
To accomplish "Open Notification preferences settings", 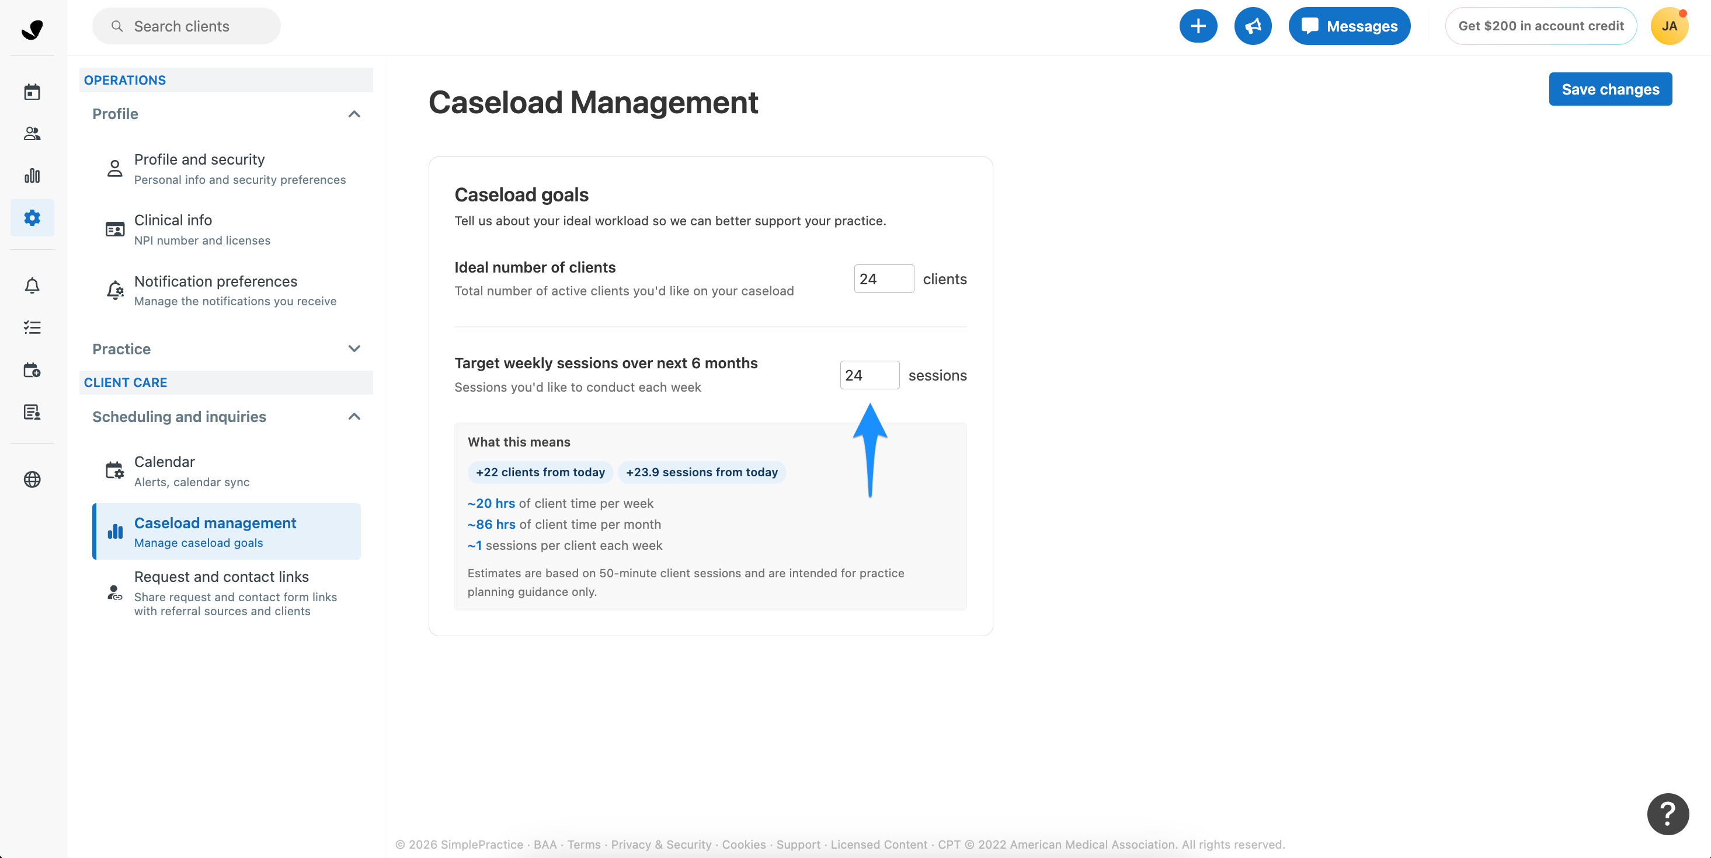I will pyautogui.click(x=226, y=290).
